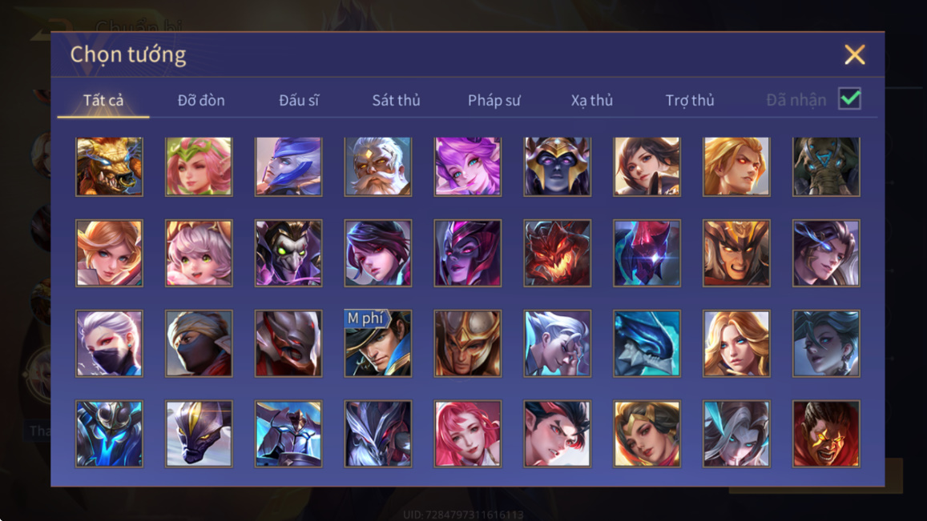Select the golden dragon beast hero portrait

coord(110,166)
